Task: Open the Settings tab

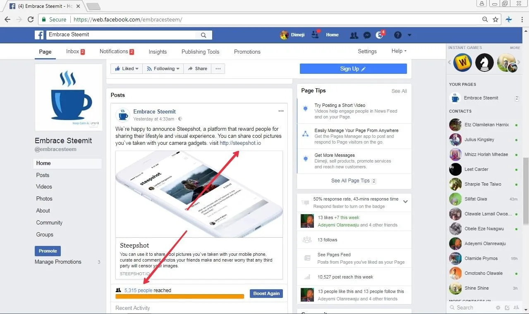Action: [x=367, y=51]
